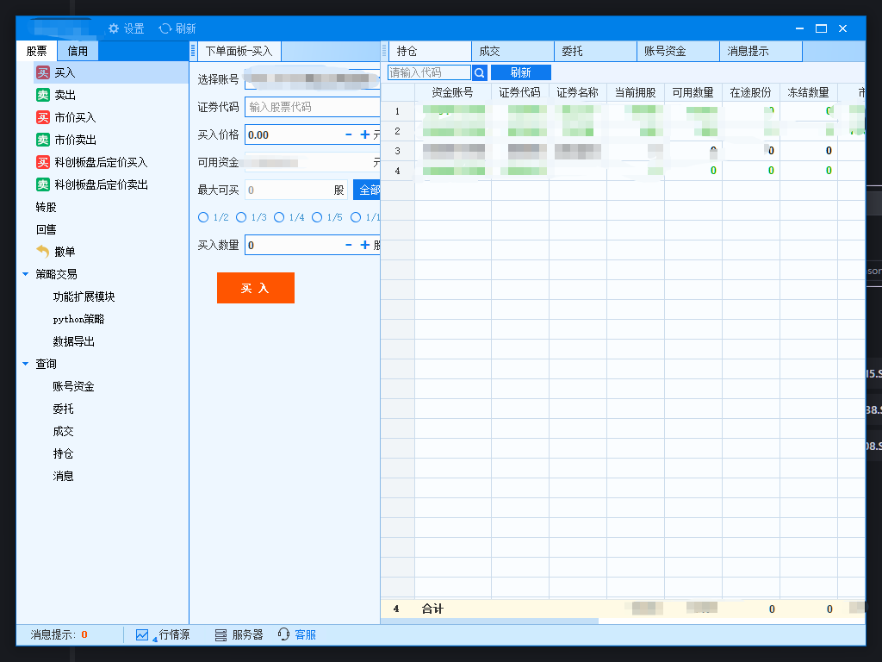Choose the 市价买入 red icon

pyautogui.click(x=43, y=117)
